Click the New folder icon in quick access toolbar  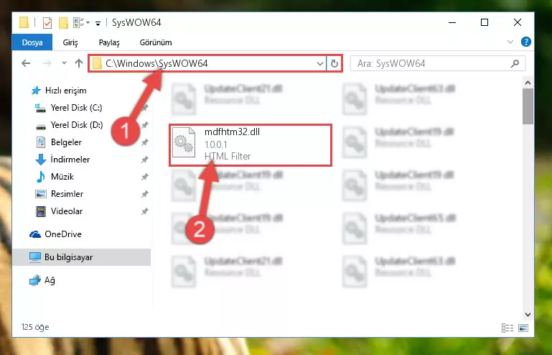coord(63,23)
